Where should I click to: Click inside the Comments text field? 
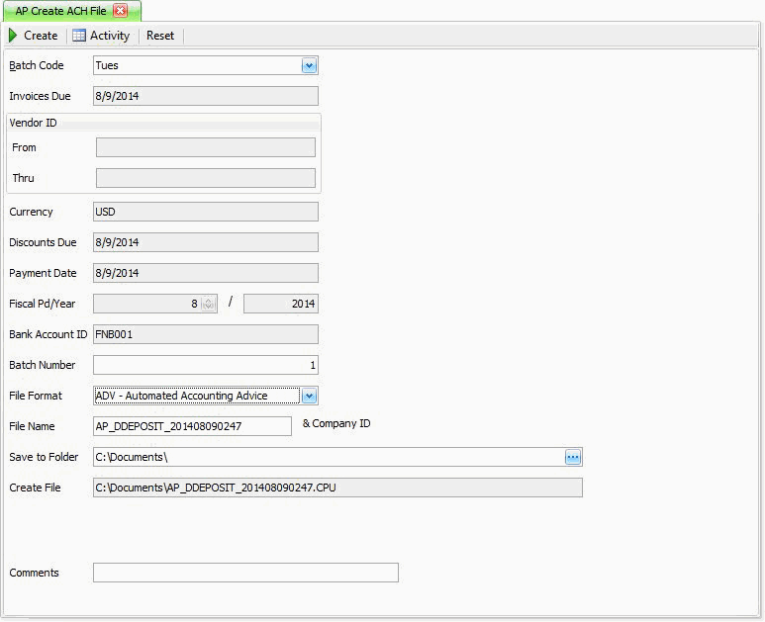(x=245, y=573)
